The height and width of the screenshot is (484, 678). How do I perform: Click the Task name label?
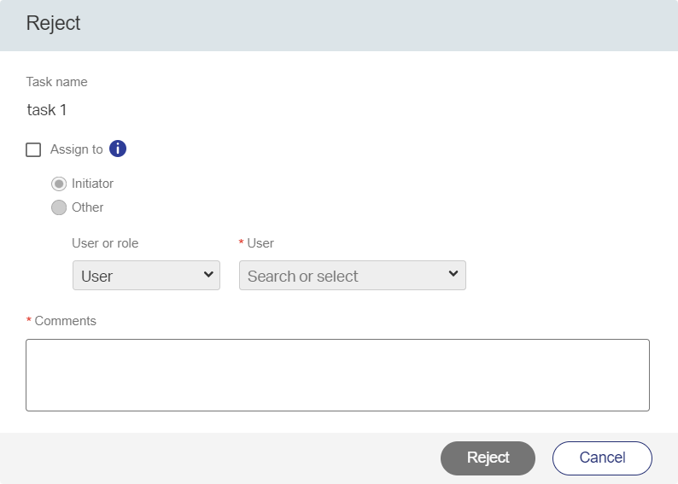click(x=57, y=82)
